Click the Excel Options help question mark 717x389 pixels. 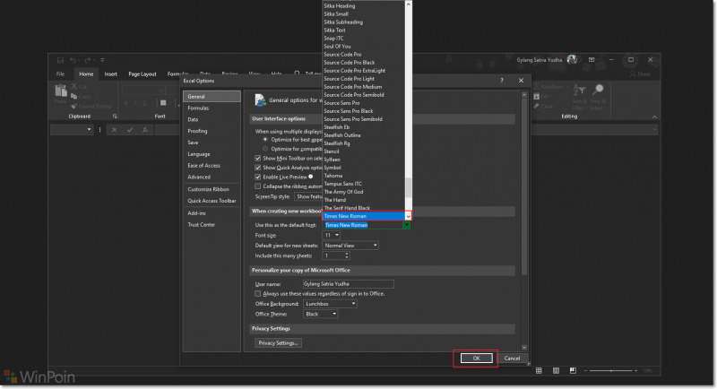pos(502,81)
